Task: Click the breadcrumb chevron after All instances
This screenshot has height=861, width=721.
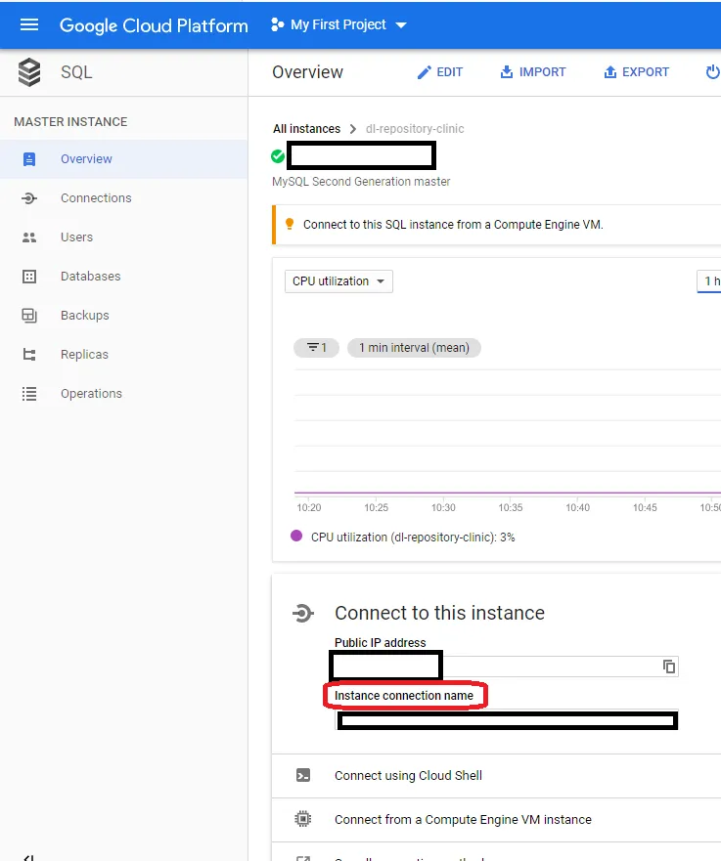Action: pos(353,128)
